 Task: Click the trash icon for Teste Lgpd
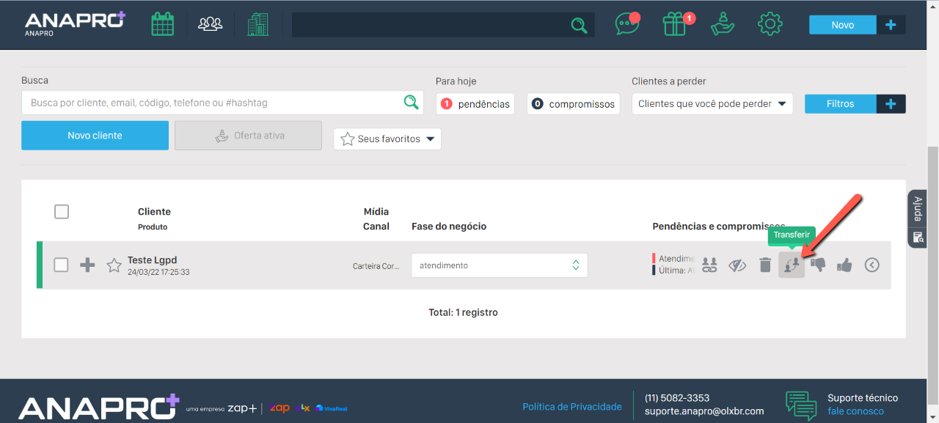tap(765, 265)
